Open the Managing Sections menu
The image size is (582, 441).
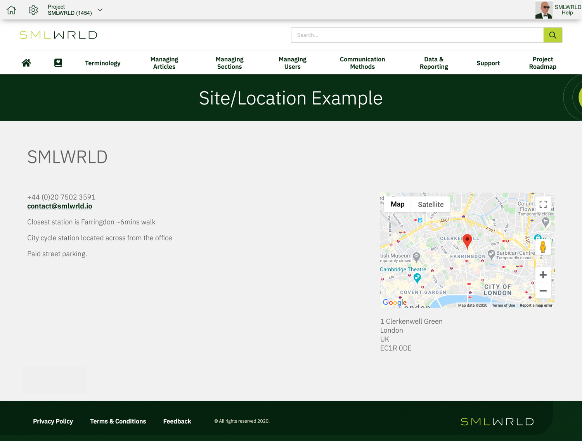[230, 63]
